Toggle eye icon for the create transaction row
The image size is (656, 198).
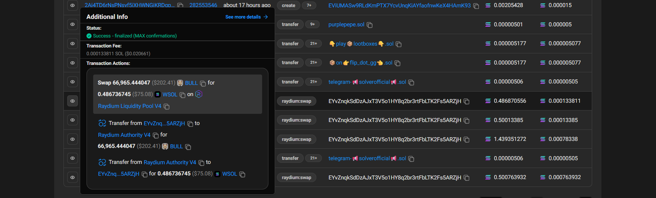tap(72, 5)
